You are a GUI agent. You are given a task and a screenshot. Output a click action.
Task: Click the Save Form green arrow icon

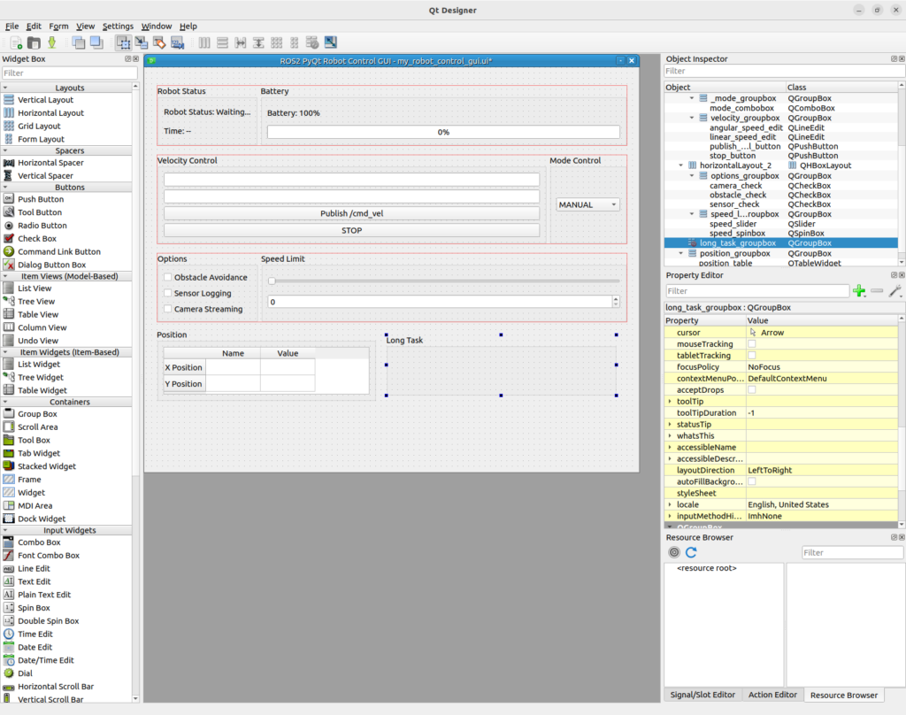(52, 42)
